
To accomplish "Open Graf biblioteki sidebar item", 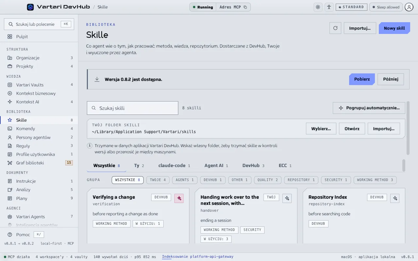I will pos(39,163).
